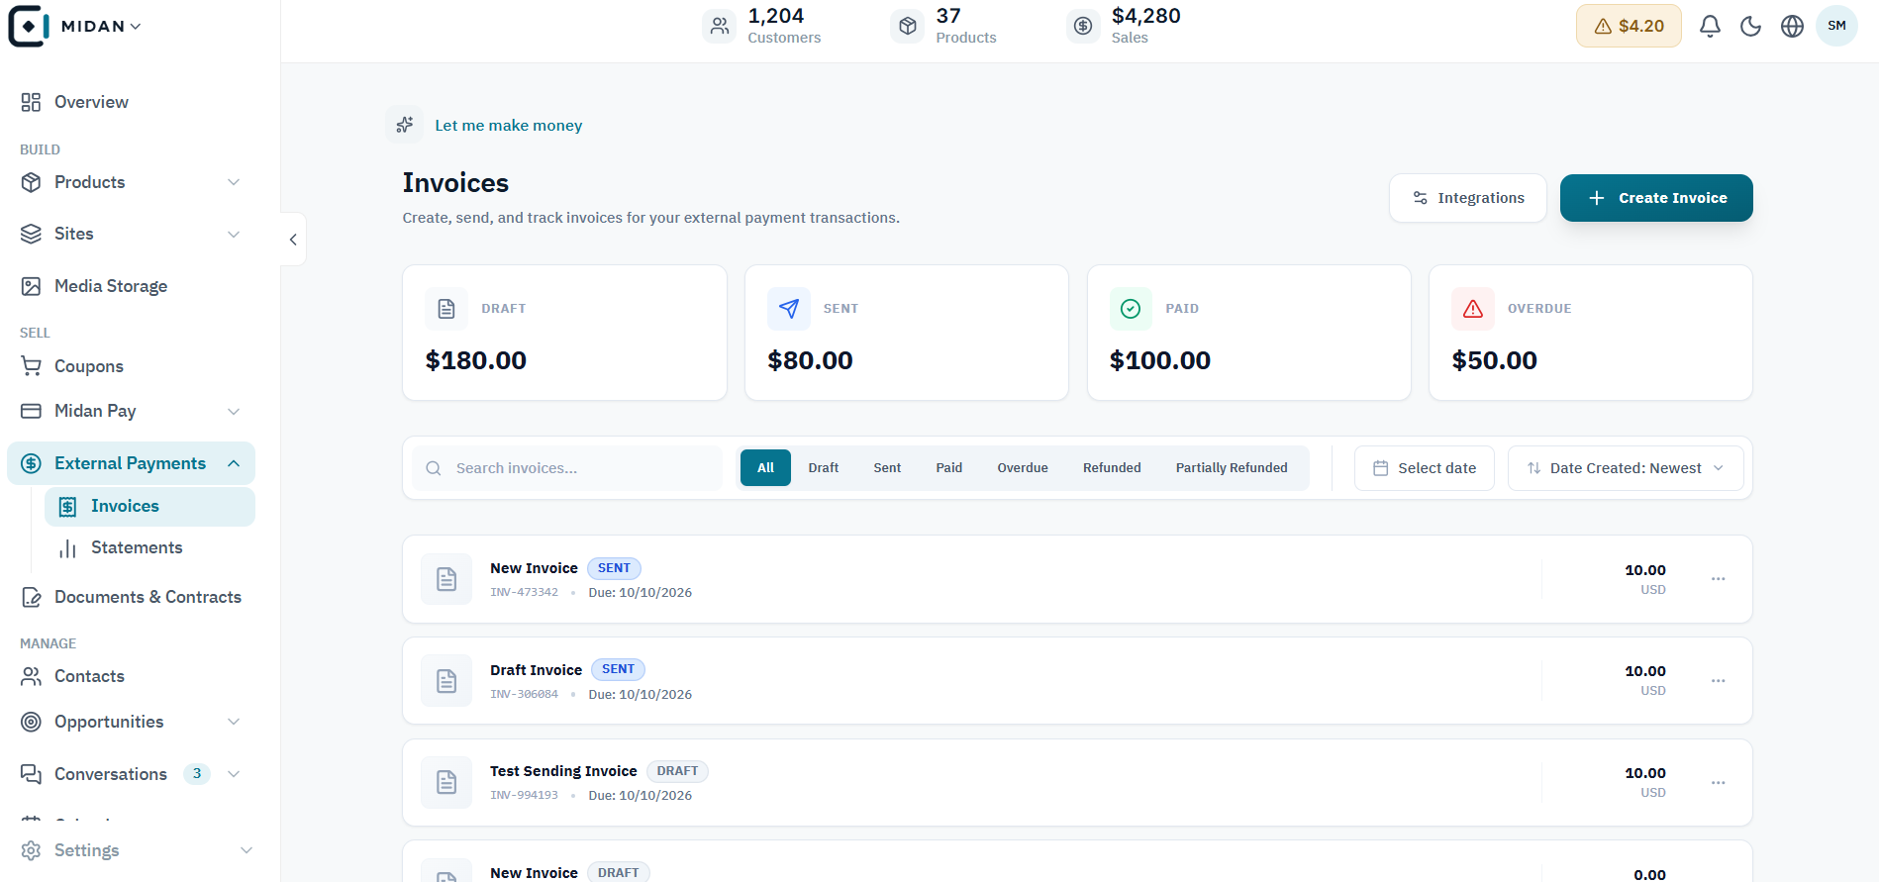The height and width of the screenshot is (882, 1879).
Task: Open the notifications bell
Action: click(x=1710, y=26)
